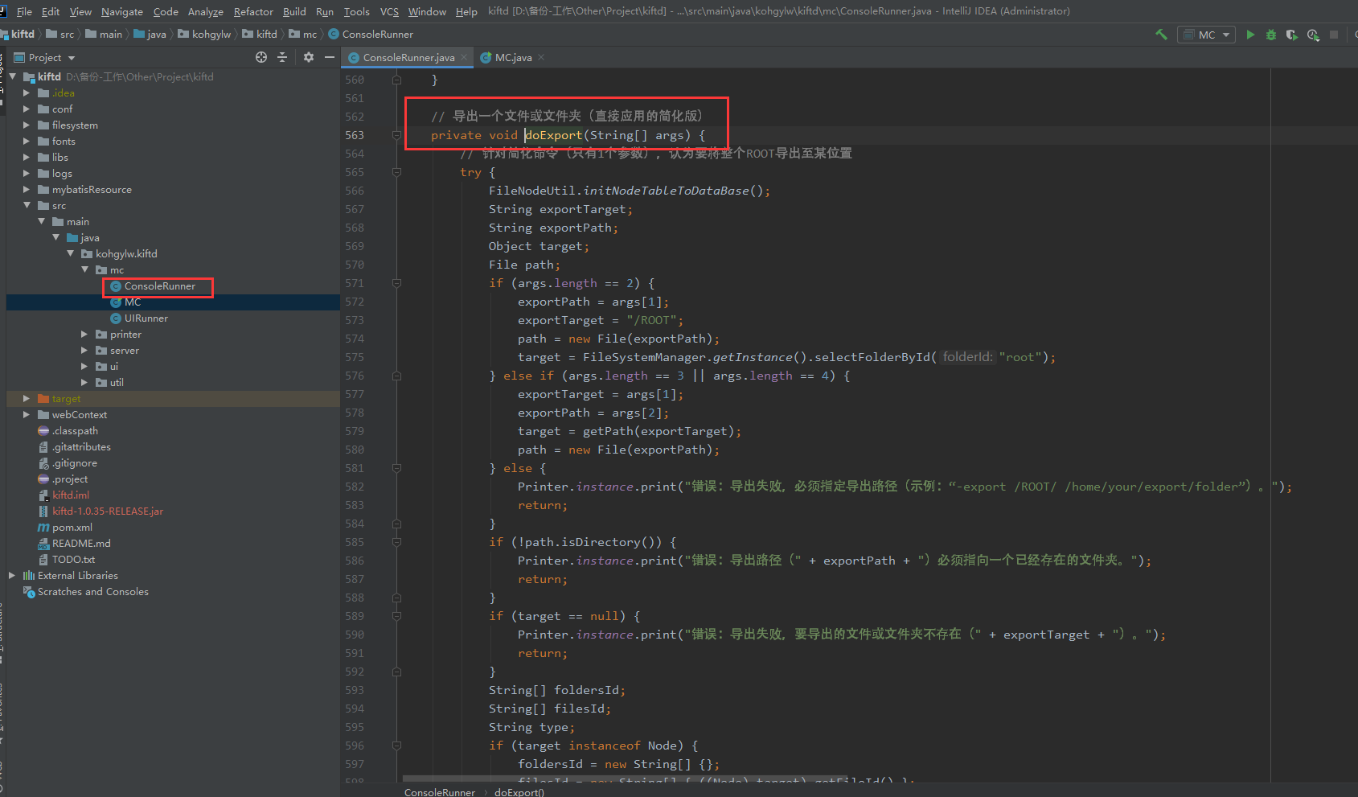The height and width of the screenshot is (797, 1358).
Task: Start debugging with the green bug icon
Action: click(1271, 35)
